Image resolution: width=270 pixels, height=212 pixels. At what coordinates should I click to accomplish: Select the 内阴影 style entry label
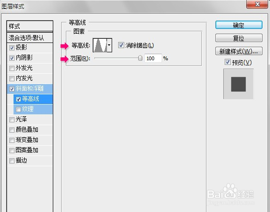point(24,57)
